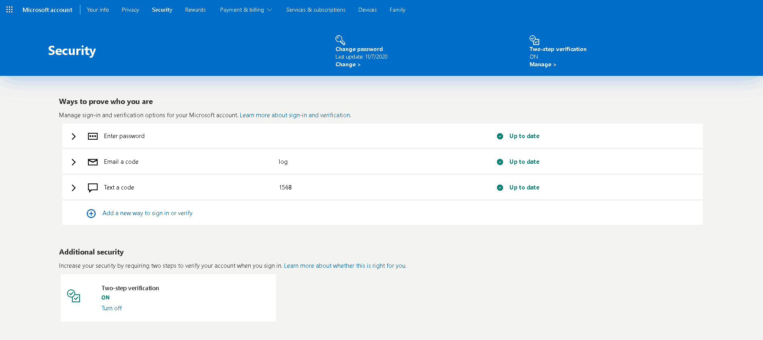Click the 'log' email value

pos(283,162)
